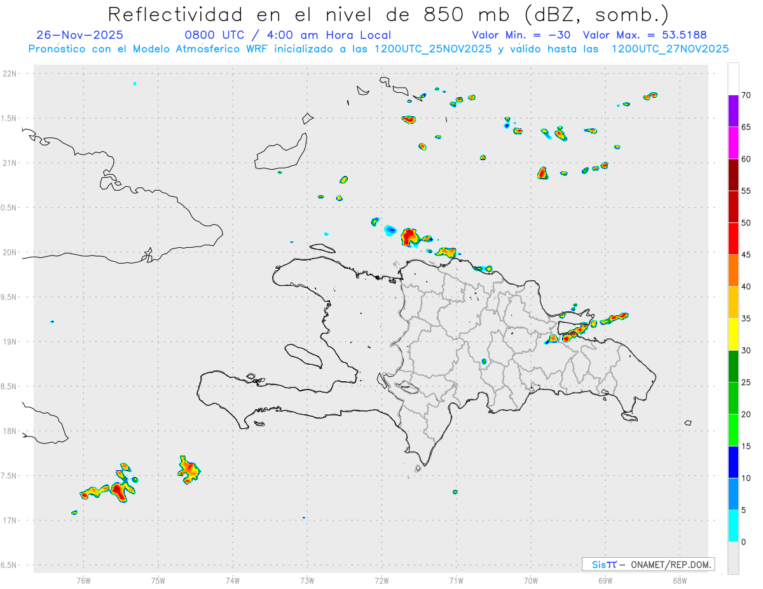Click the "71W" longitude axis label

pos(456,580)
